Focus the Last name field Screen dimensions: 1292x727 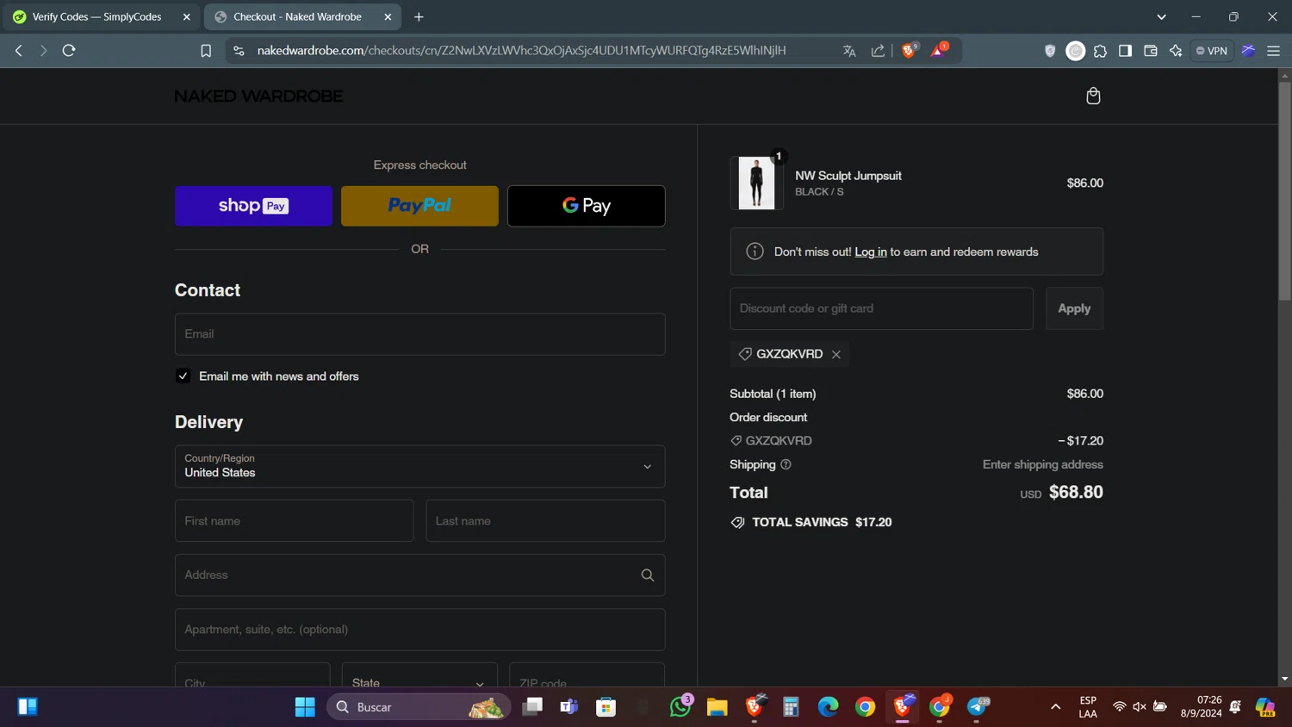coord(545,521)
